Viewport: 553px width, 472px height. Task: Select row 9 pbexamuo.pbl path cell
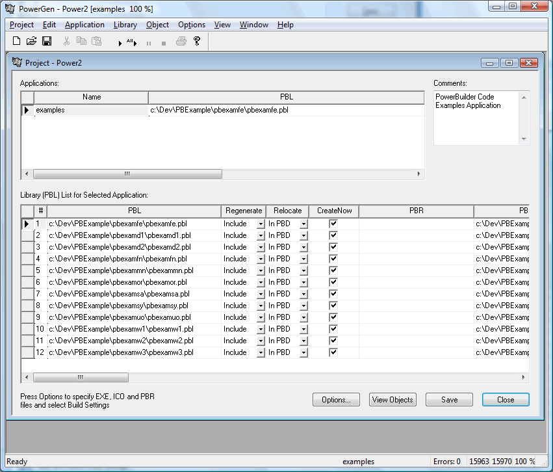(x=134, y=317)
